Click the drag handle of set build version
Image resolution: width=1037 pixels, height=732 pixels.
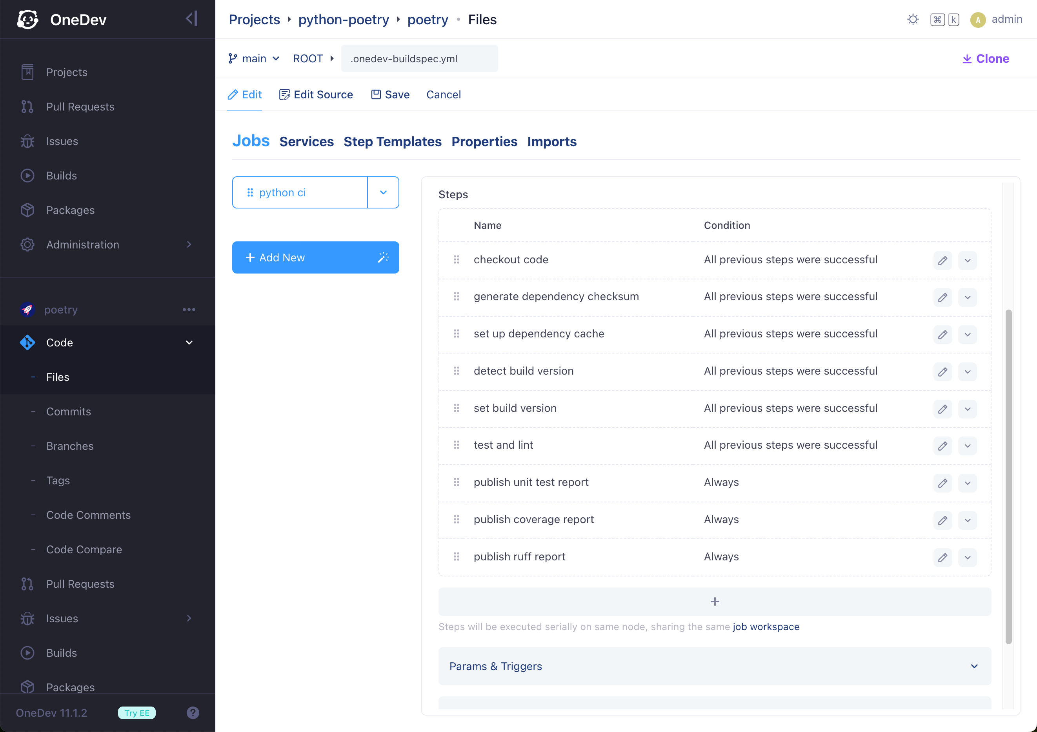456,408
